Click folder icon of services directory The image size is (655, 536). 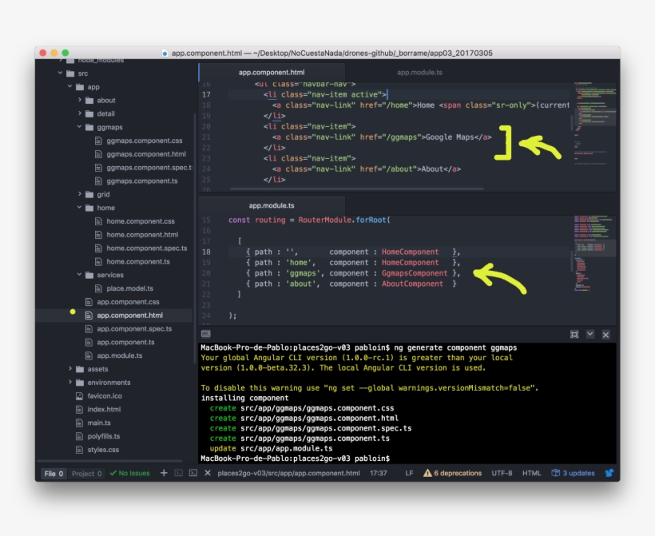point(89,275)
